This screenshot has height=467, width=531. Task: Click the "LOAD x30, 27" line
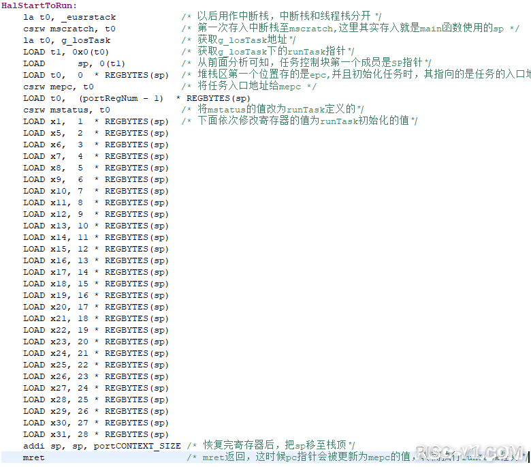point(96,423)
